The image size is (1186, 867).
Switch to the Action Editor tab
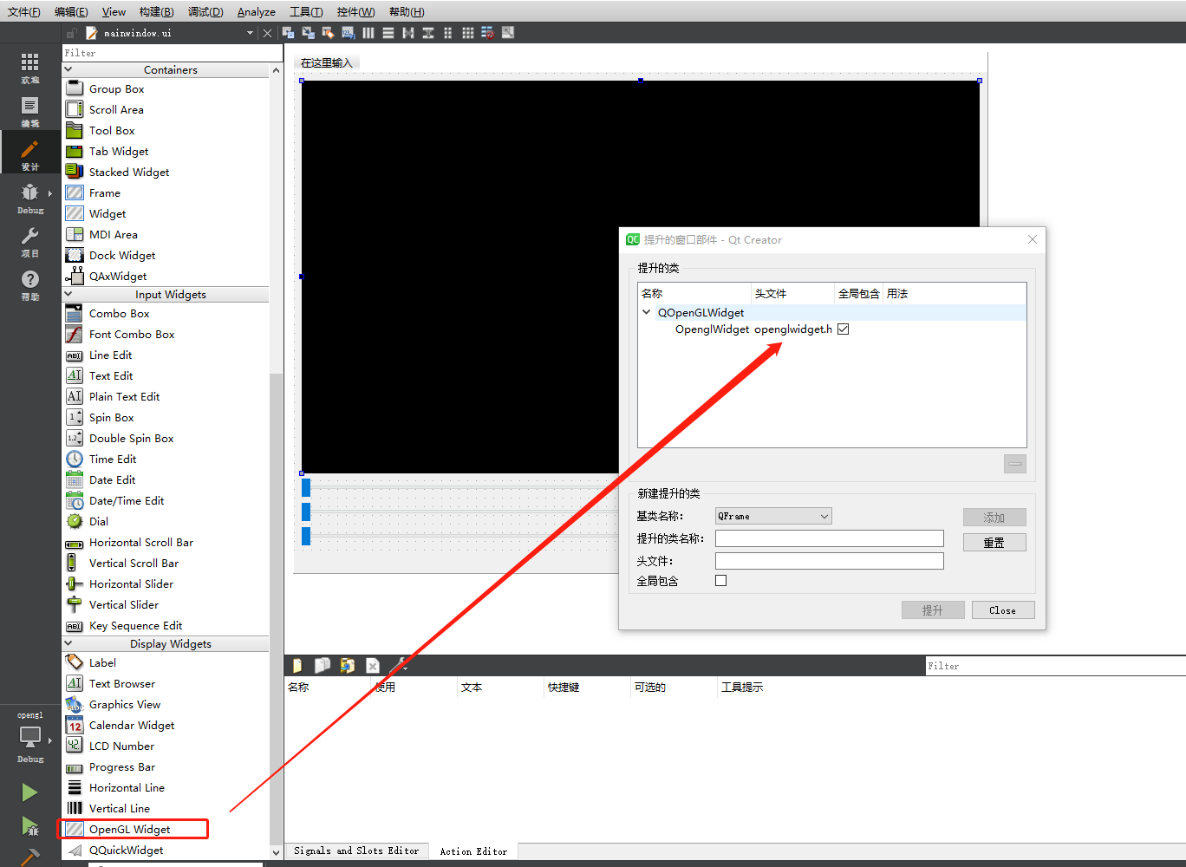(473, 851)
